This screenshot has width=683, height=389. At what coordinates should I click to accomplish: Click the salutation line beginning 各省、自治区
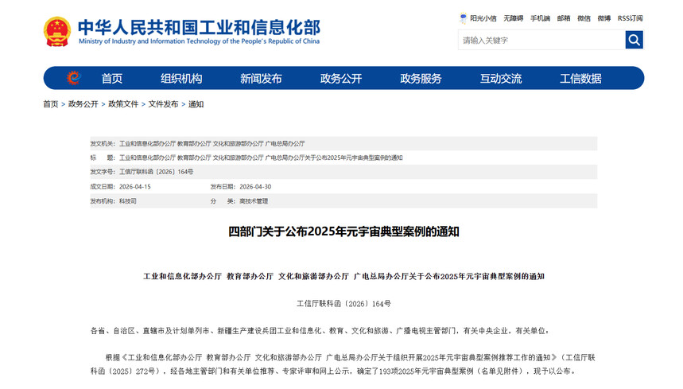(320, 331)
